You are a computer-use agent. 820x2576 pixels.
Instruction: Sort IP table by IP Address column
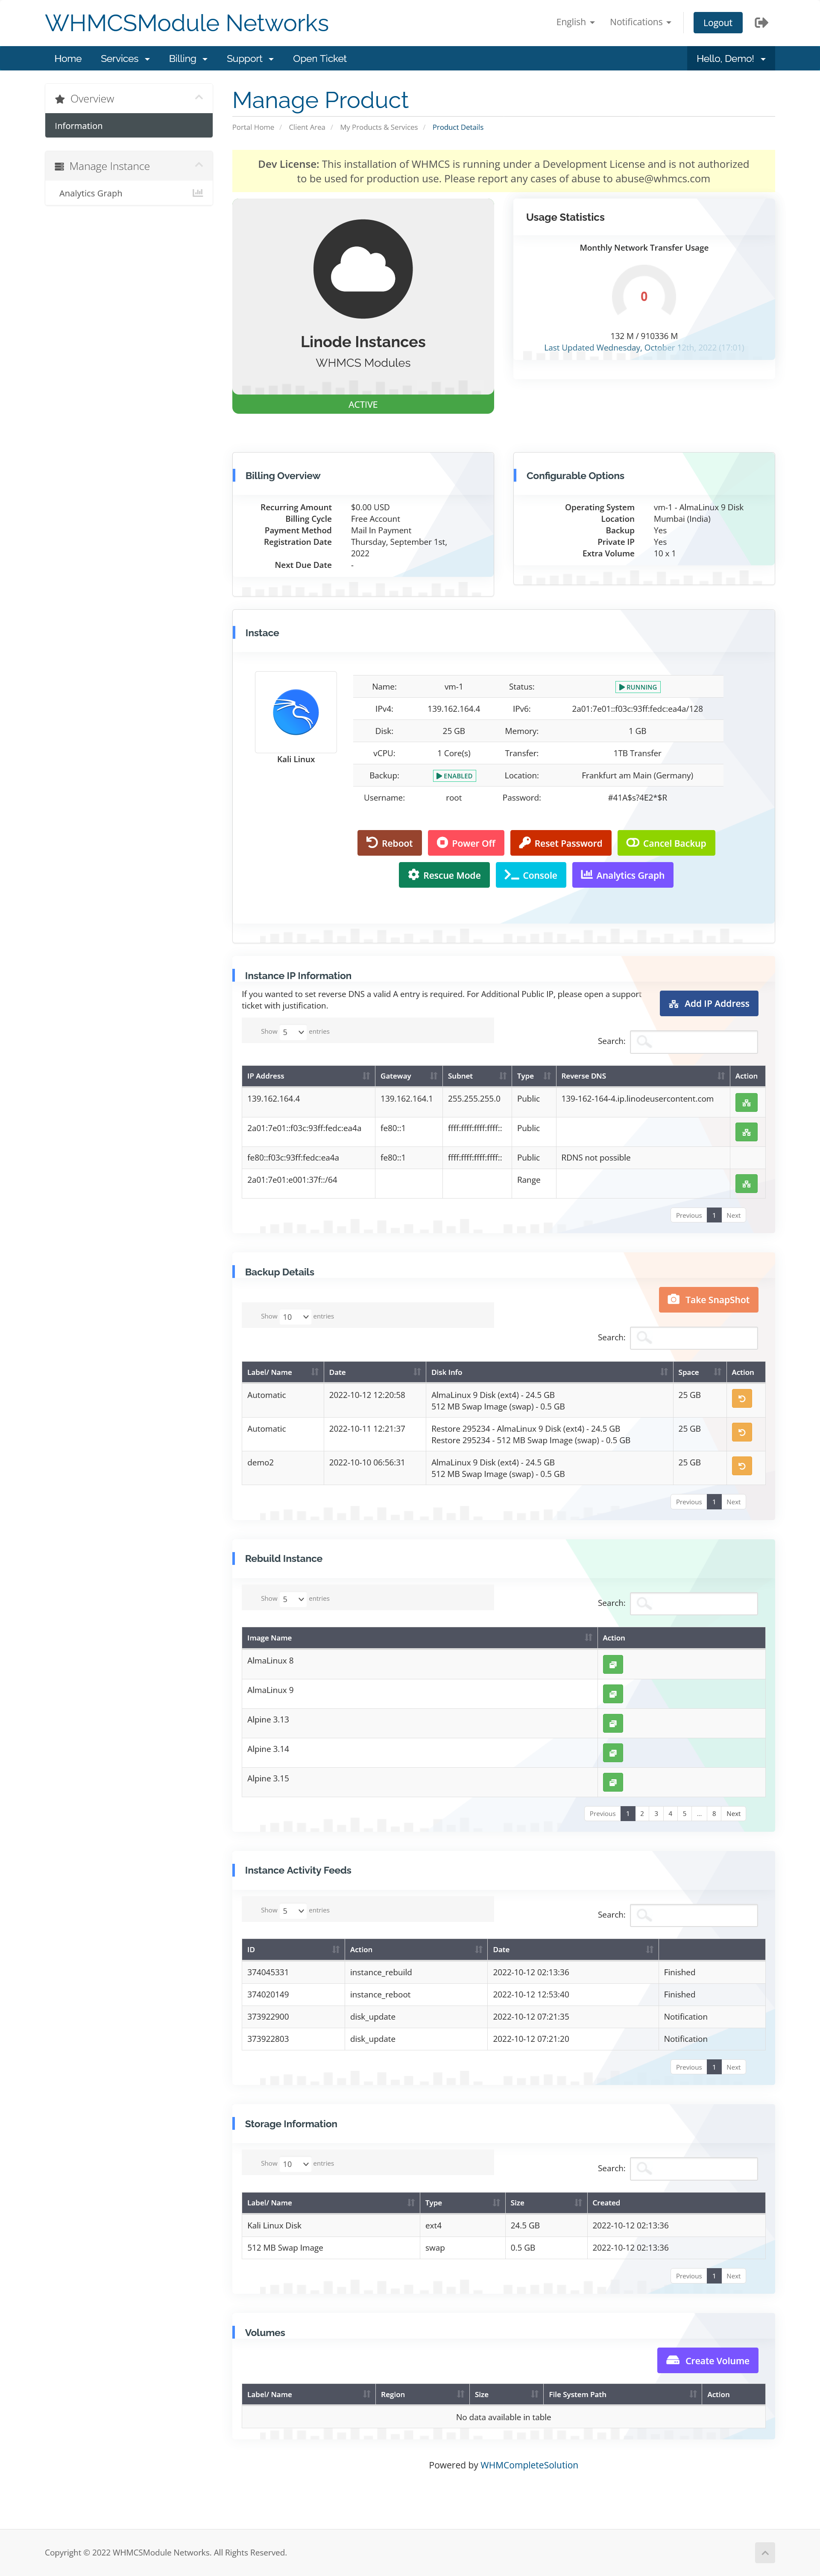[308, 1076]
